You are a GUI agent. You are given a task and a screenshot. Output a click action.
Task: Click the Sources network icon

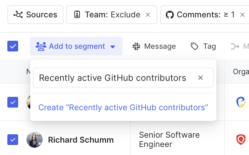(18, 15)
